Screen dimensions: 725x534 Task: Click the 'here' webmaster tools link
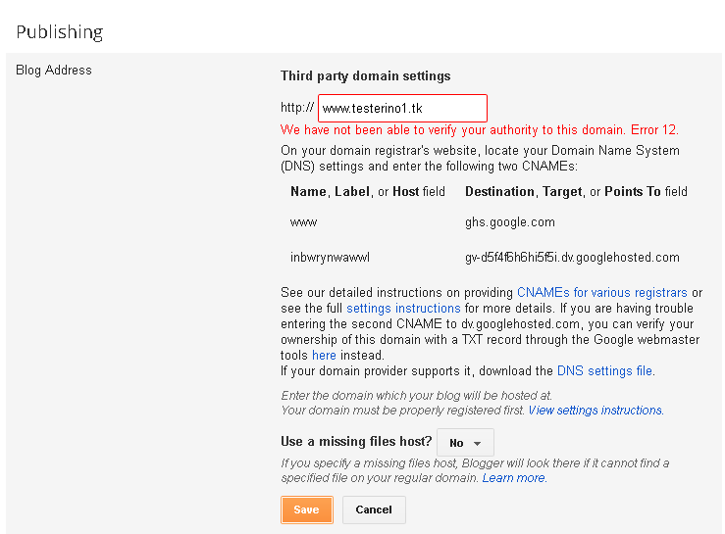tap(324, 356)
